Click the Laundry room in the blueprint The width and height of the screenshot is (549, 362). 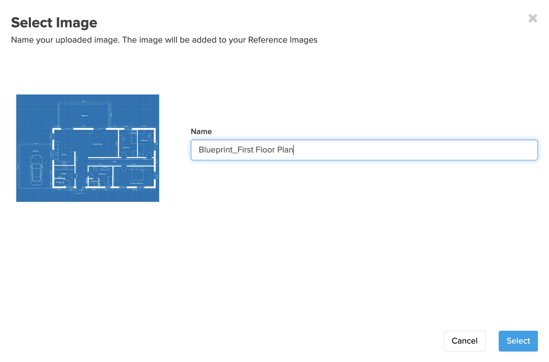tap(63, 174)
